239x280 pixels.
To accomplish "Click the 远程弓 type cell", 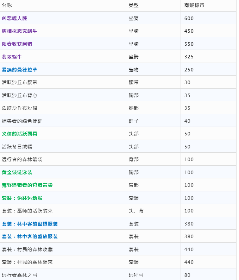I will point(136,275).
